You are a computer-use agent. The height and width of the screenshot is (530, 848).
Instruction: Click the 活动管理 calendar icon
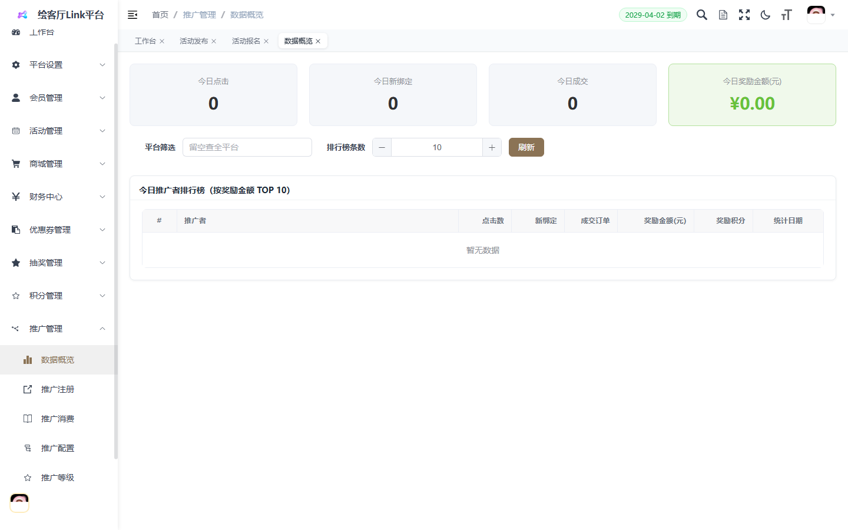(x=16, y=131)
